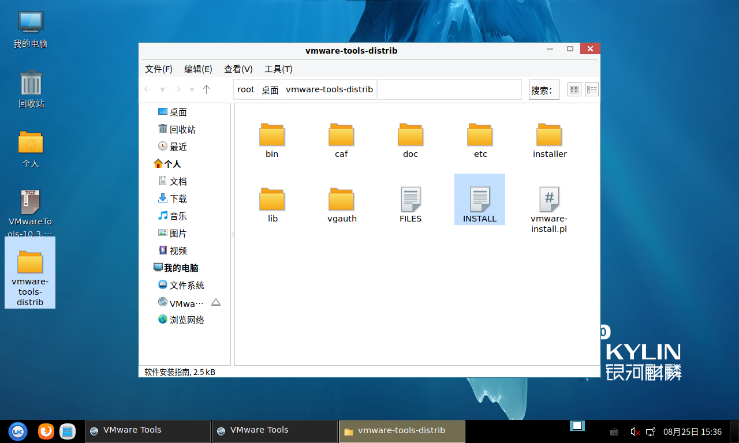Open the doc folder icon
The width and height of the screenshot is (739, 443).
point(410,134)
